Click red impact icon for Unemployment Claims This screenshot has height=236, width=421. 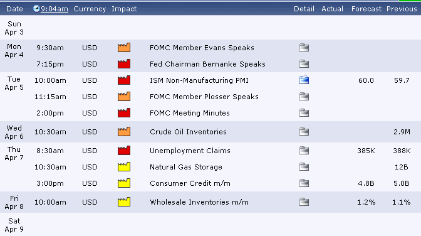124,151
